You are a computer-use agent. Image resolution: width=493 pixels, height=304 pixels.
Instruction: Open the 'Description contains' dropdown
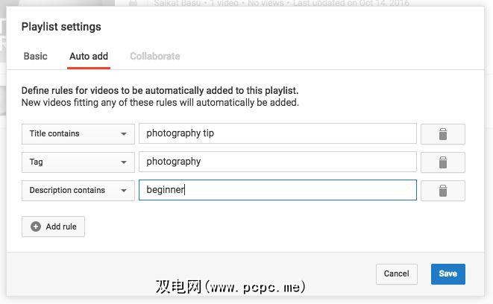[78, 191]
